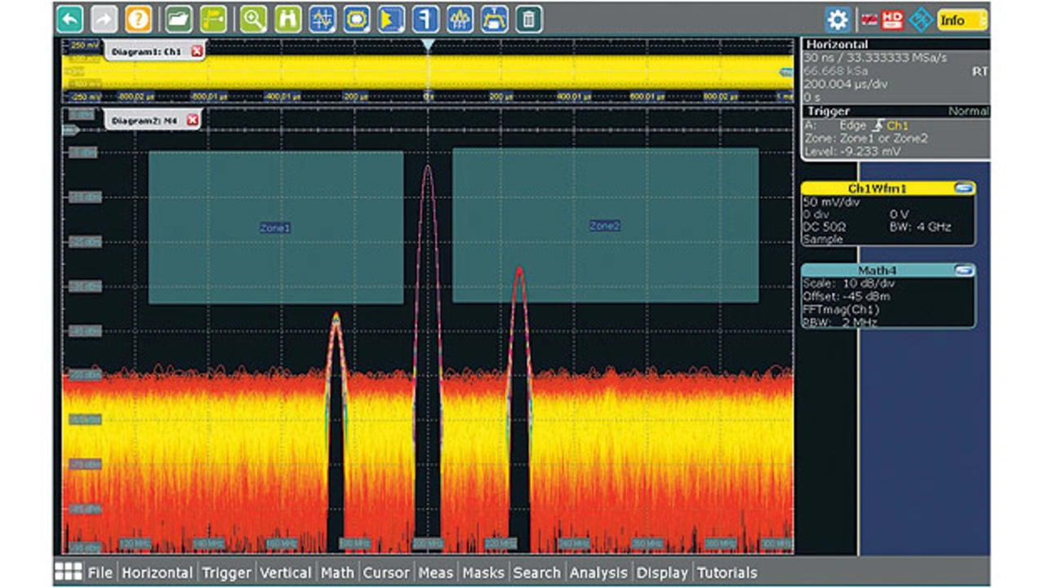Open the Masks menu
Screen dimensions: 1045x588
[485, 573]
